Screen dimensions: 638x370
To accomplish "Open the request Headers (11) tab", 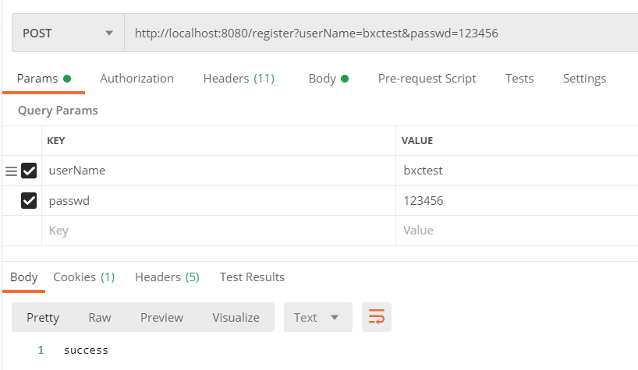I will [x=239, y=79].
